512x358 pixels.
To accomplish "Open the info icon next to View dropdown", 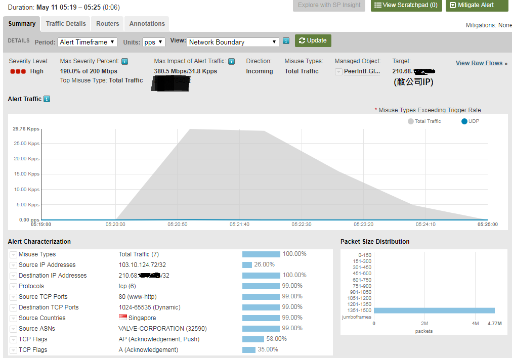I will coord(286,41).
